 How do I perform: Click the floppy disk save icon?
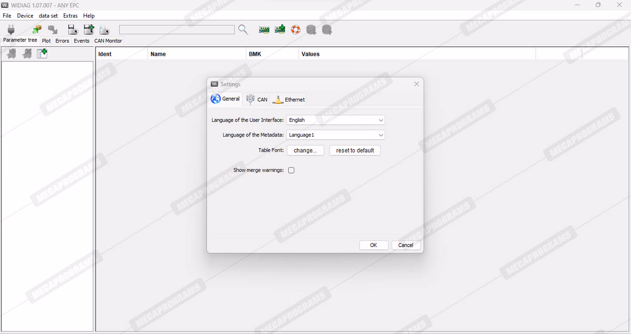tap(73, 30)
